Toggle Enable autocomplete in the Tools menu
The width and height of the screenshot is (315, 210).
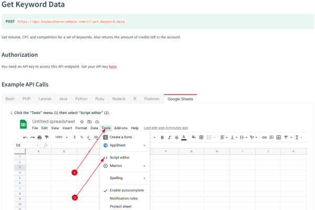pos(127,190)
